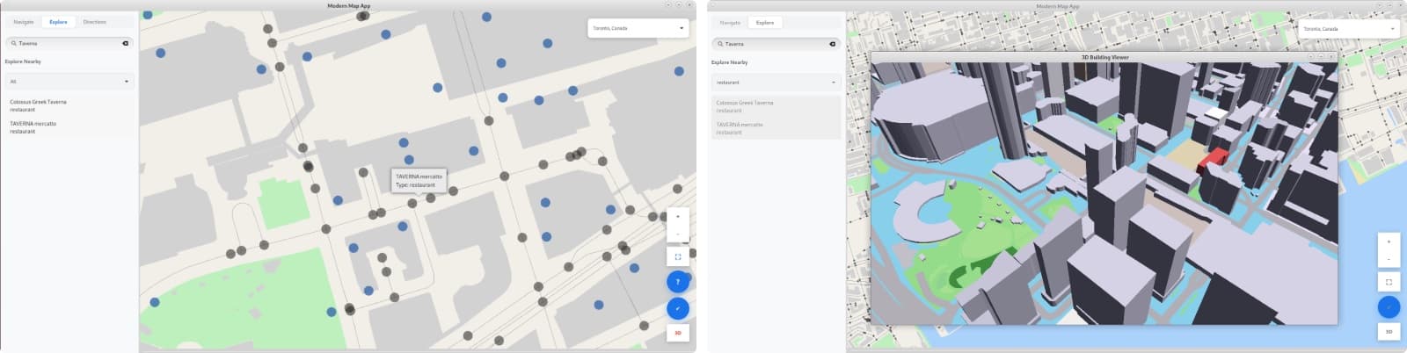Select the Explore tab in left window

(58, 22)
